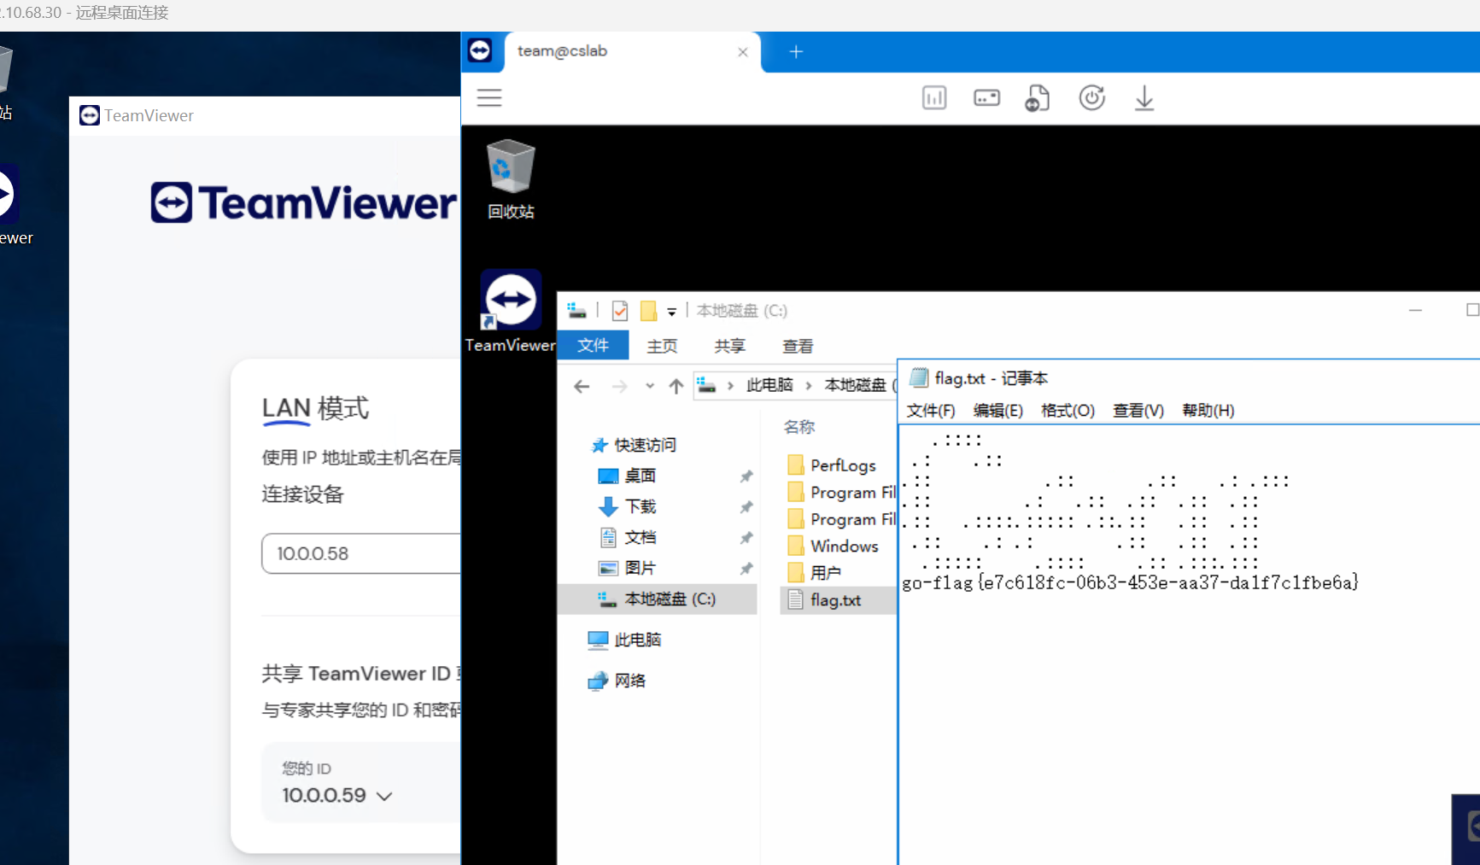Open the Notepad 查看(V) menu
Image resolution: width=1480 pixels, height=865 pixels.
pos(1138,411)
